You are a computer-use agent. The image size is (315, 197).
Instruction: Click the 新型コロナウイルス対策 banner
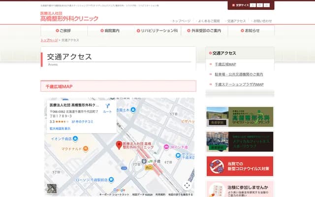pyautogui.click(x=240, y=166)
